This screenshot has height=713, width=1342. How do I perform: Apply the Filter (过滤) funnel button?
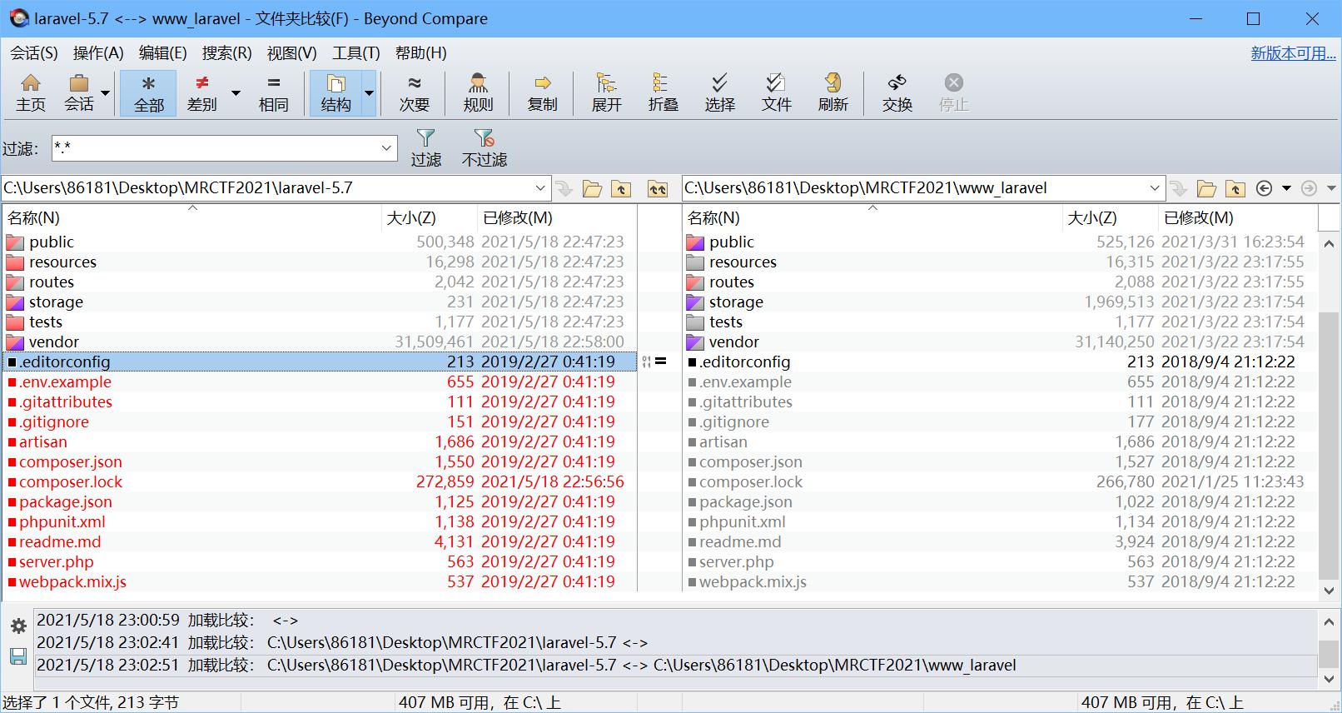(x=425, y=148)
